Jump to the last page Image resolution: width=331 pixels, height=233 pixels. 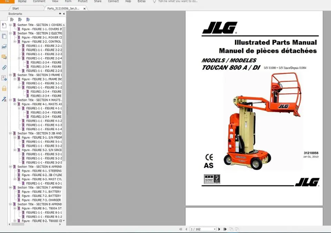click(x=225, y=229)
